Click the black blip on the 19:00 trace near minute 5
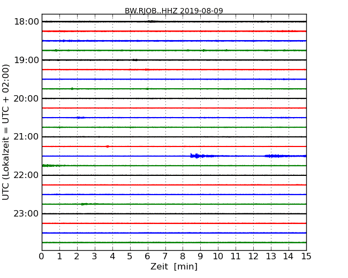Screen dimensions: 348x278 pos(135,60)
